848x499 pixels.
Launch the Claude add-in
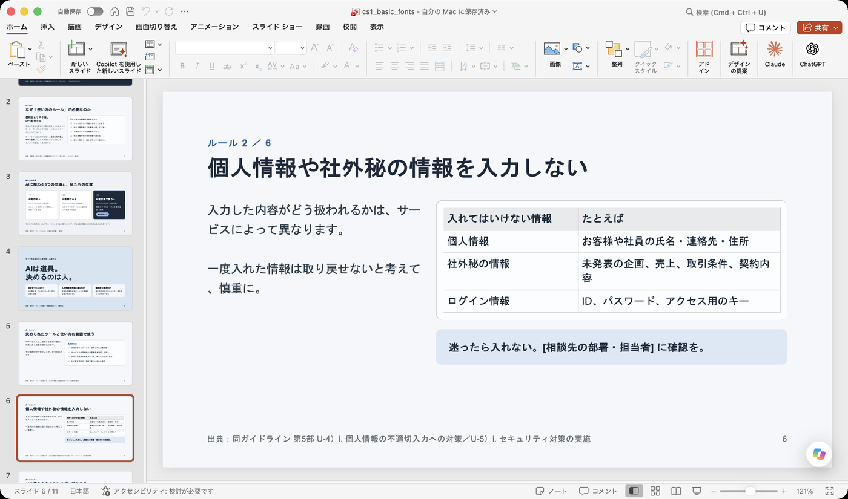[x=775, y=49]
